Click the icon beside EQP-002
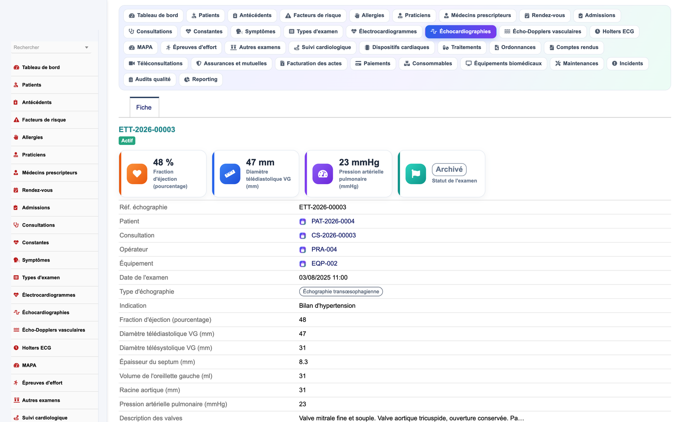 click(x=303, y=264)
